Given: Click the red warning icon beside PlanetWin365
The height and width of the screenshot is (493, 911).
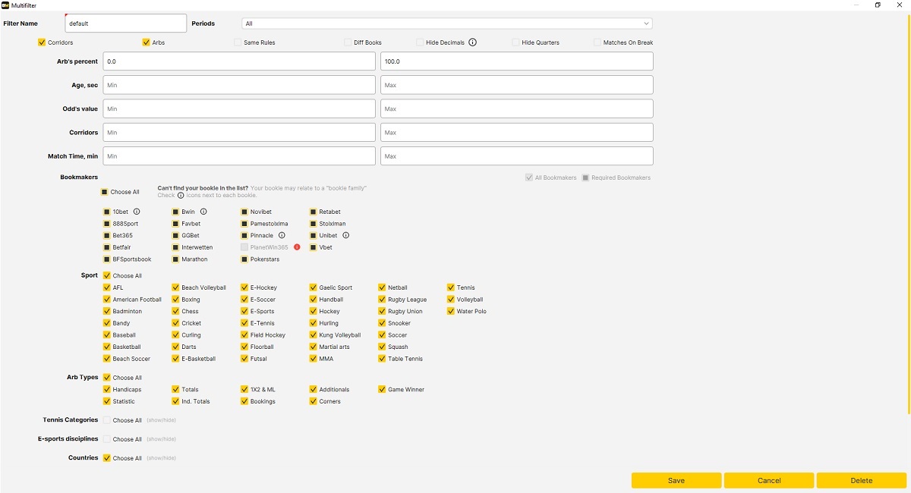Looking at the screenshot, I should pos(297,247).
